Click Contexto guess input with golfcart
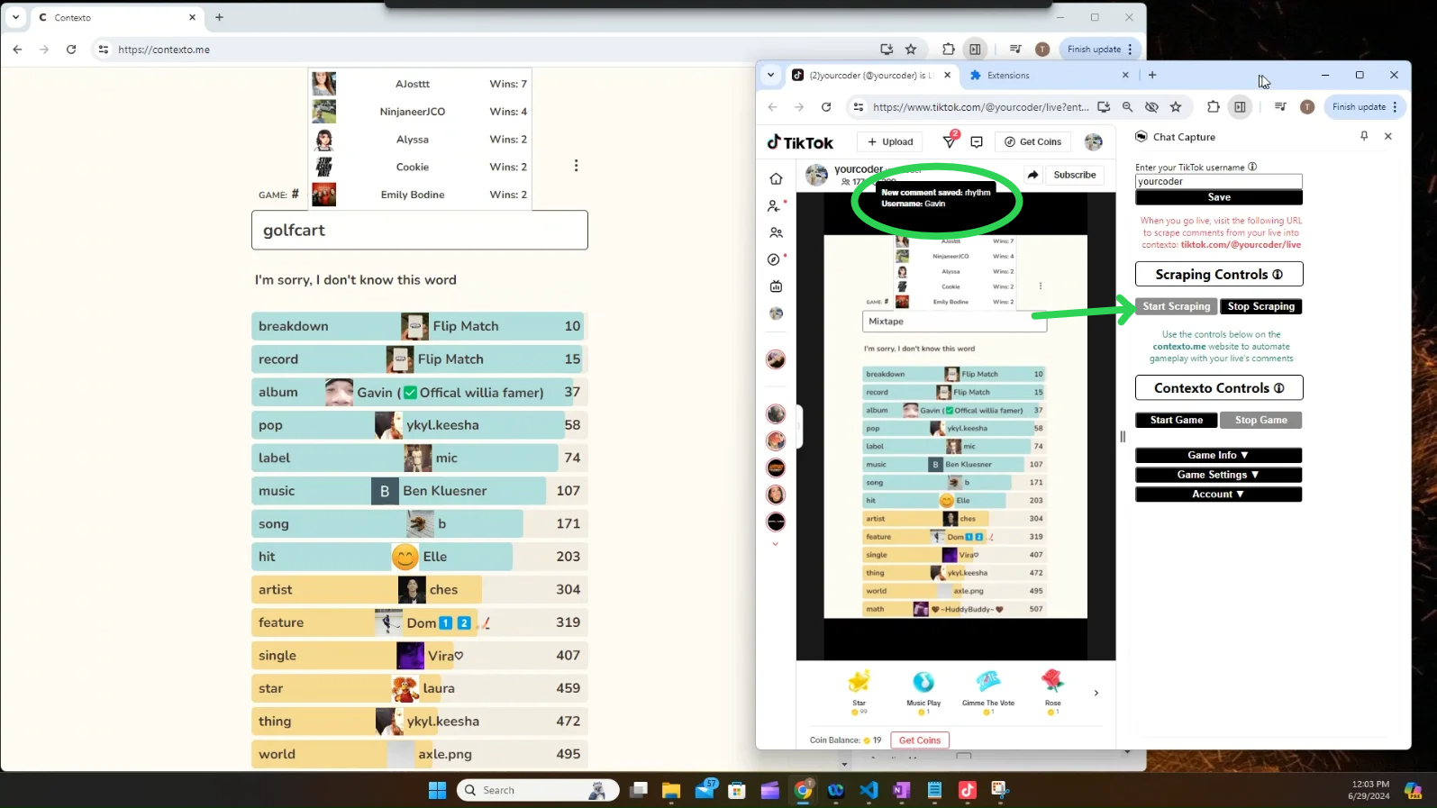The height and width of the screenshot is (808, 1437). click(419, 230)
